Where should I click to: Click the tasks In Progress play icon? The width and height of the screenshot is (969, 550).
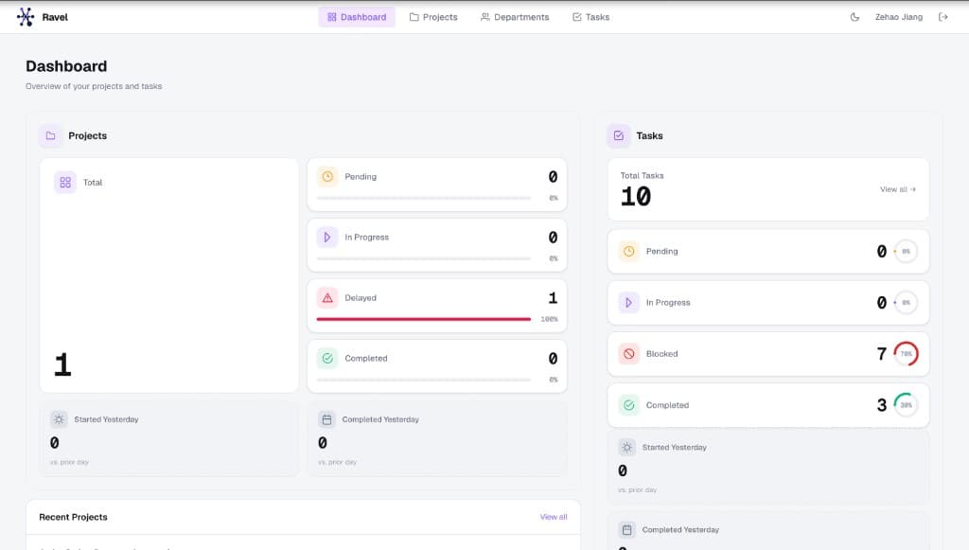tap(628, 303)
